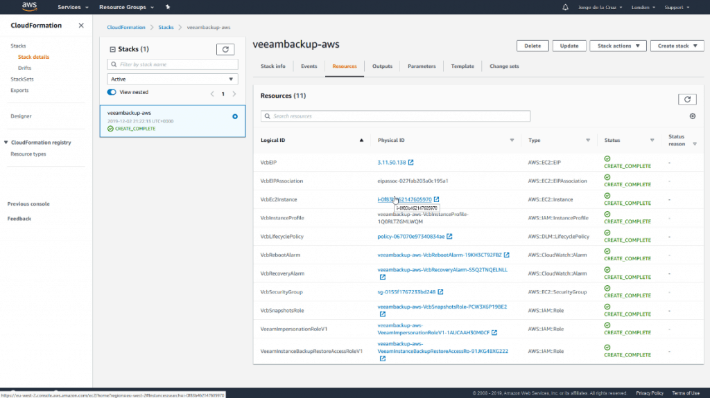This screenshot has height=398, width=710.
Task: Collapse the CloudFormation registry section
Action: tap(6, 143)
